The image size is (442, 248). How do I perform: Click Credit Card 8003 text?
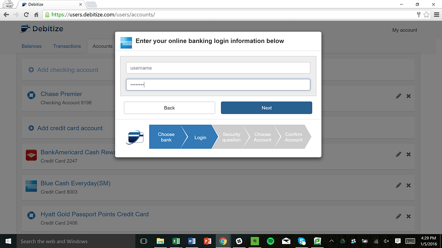point(59,192)
